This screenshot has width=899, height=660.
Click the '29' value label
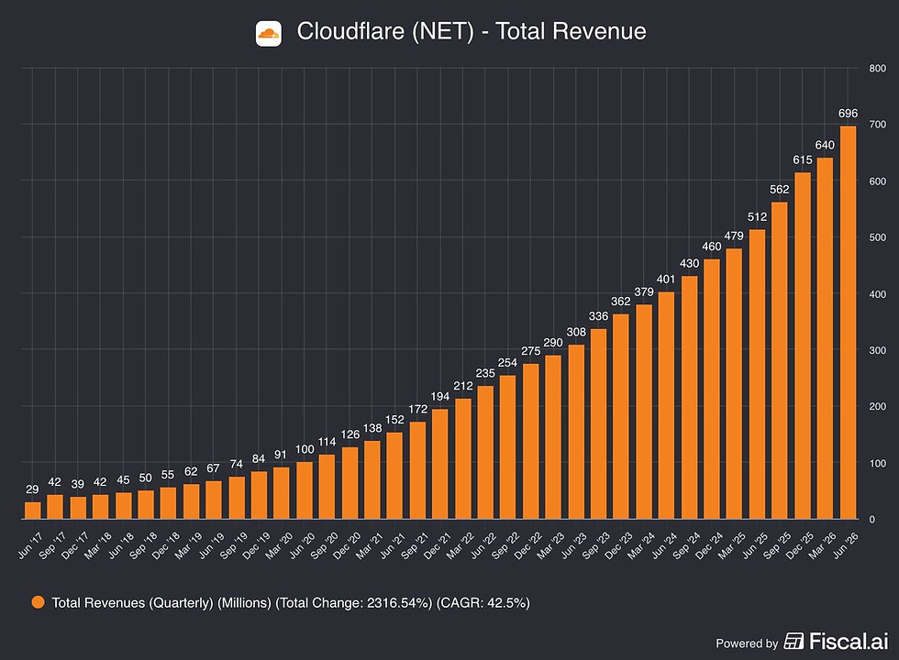coord(32,489)
